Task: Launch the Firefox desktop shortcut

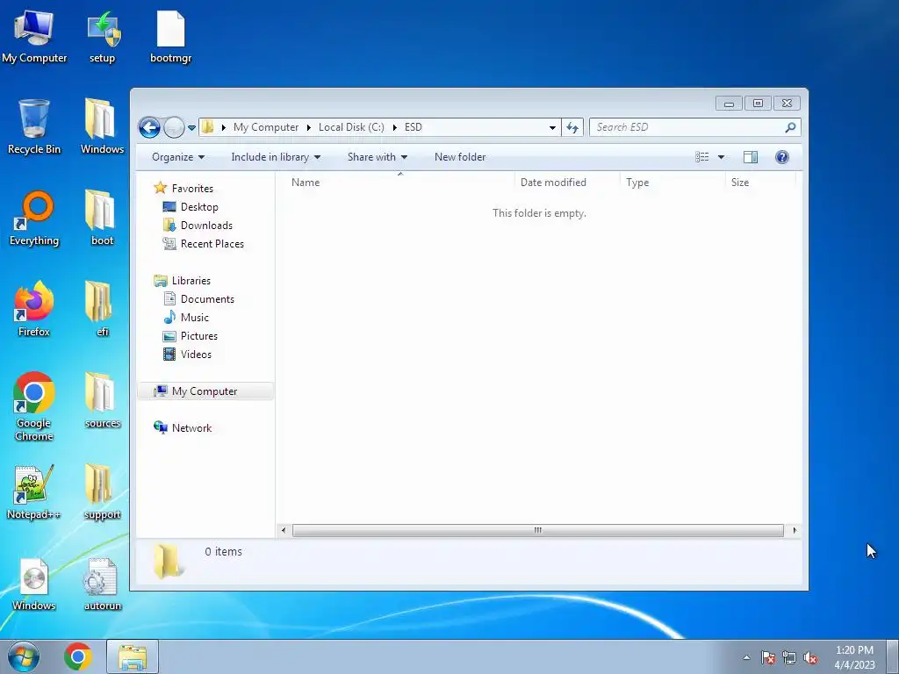Action: pyautogui.click(x=34, y=310)
